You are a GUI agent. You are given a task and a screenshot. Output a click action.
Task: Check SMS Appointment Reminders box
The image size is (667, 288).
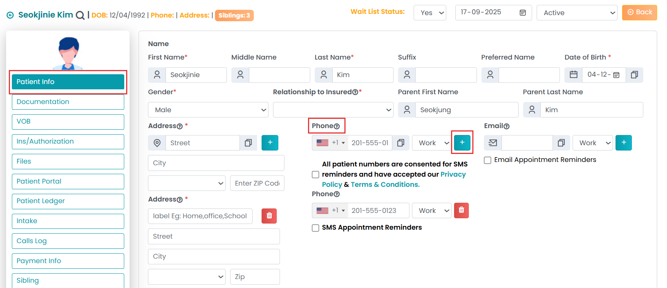[x=316, y=228]
